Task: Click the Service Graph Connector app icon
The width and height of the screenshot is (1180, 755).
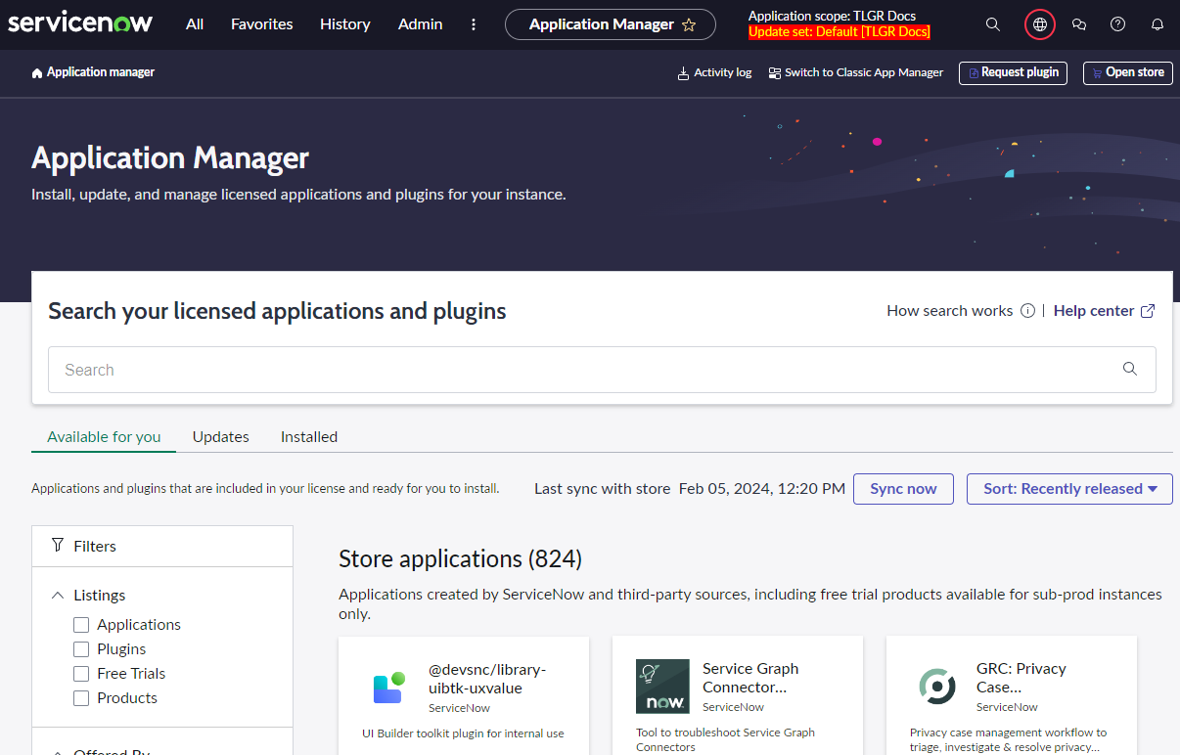Action: tap(662, 686)
